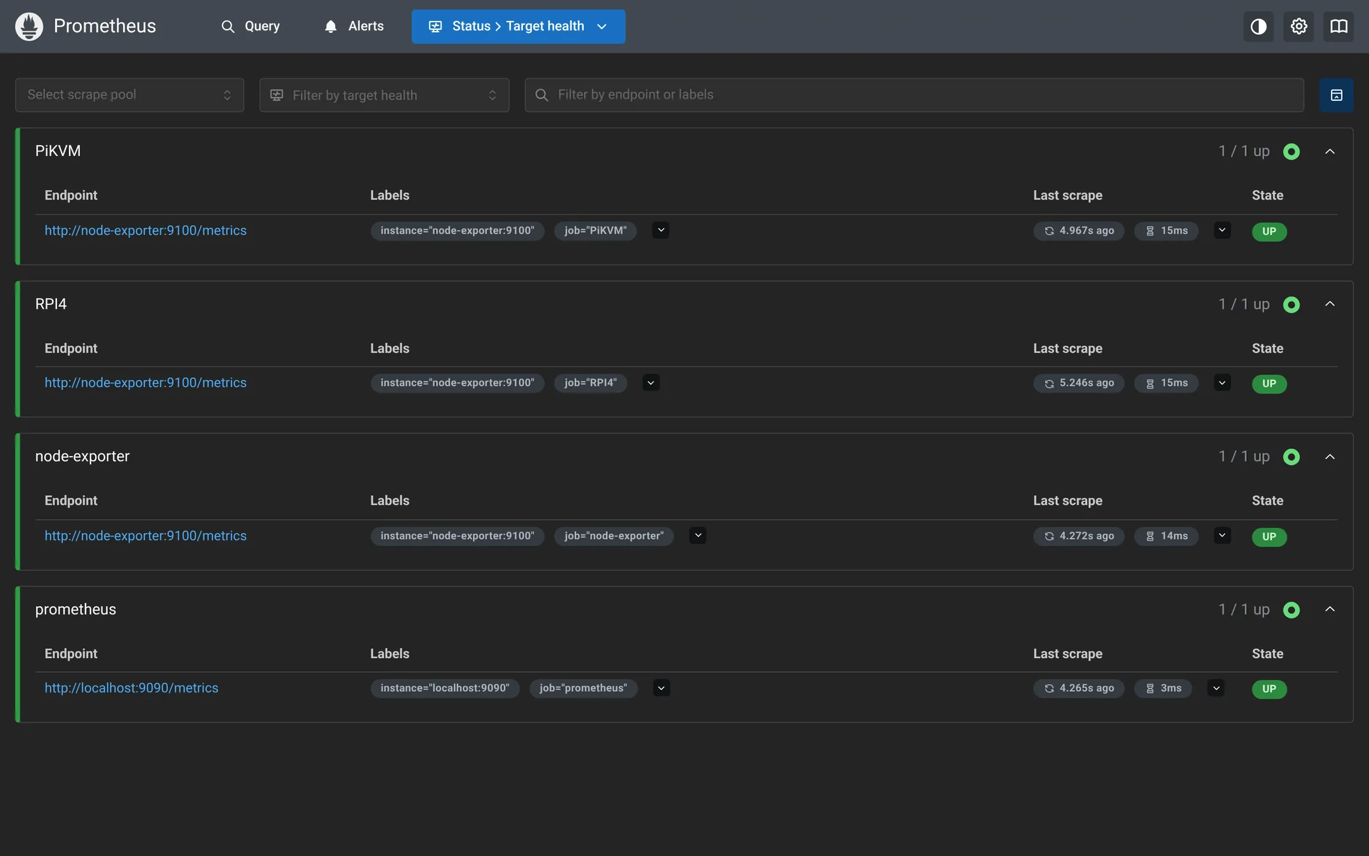1369x856 pixels.
Task: Click the Prometheus title text
Action: (105, 26)
